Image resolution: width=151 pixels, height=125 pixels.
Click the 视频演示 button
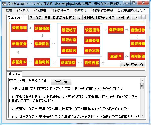61,82
